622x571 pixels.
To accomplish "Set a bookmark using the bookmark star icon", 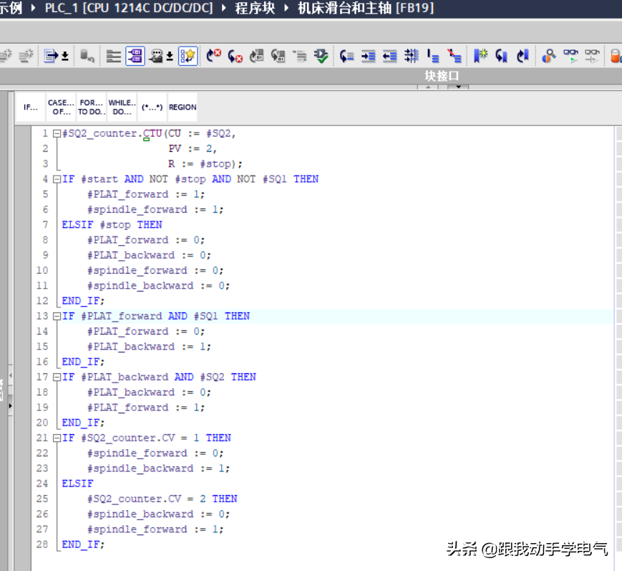I will point(480,56).
